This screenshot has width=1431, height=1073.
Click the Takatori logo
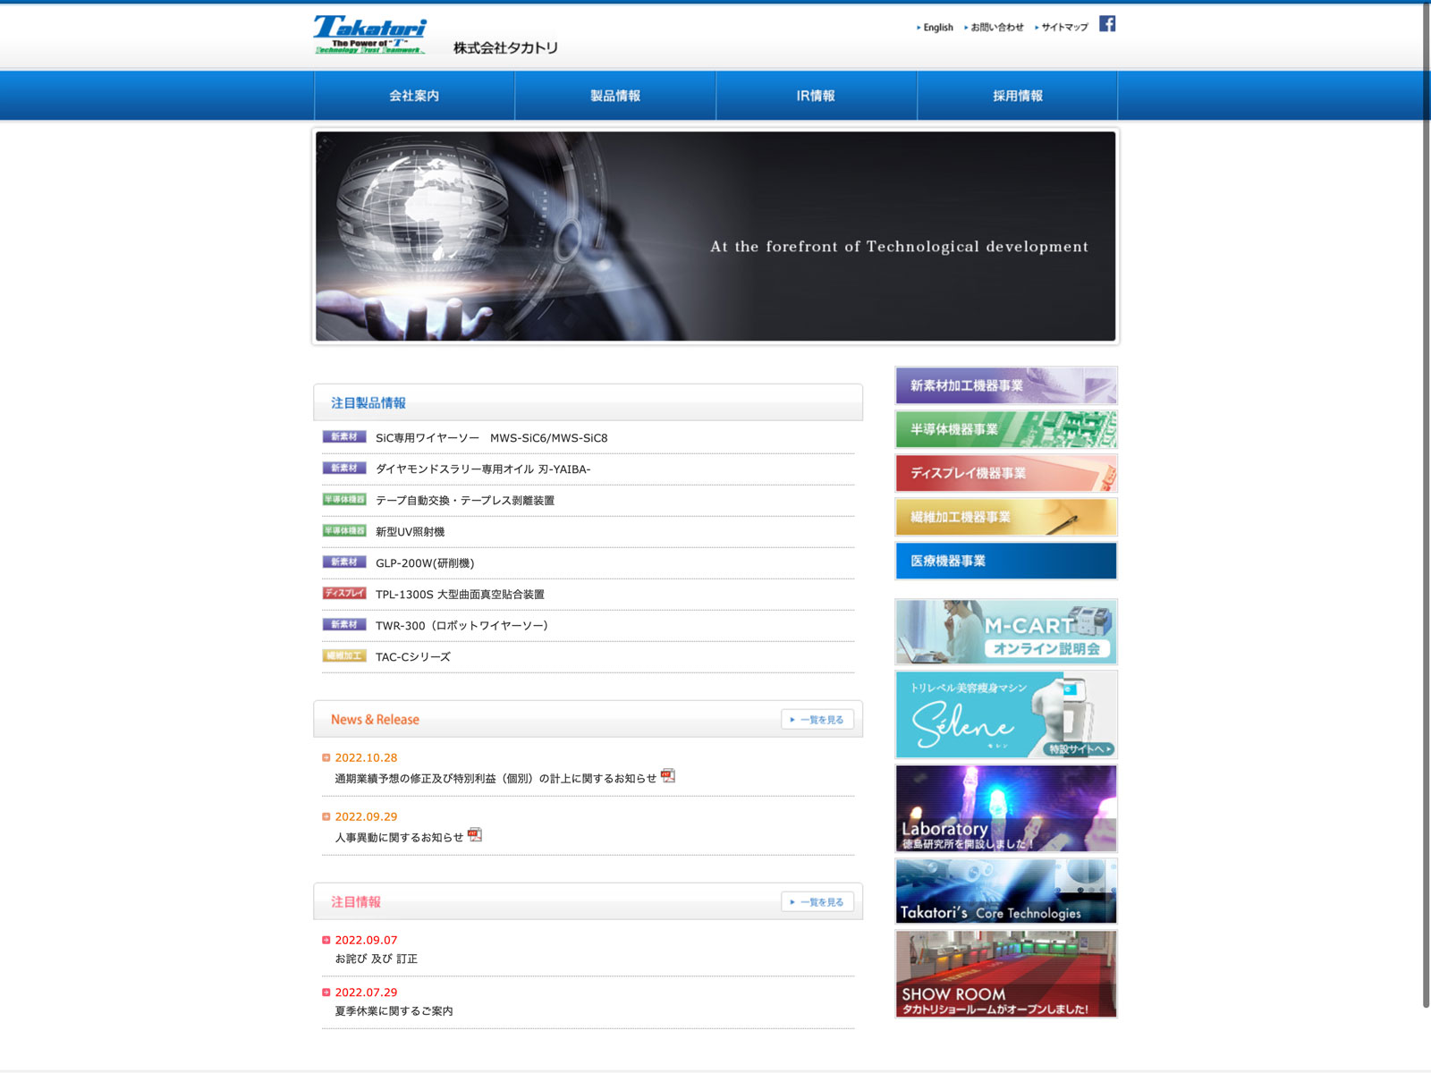point(369,36)
